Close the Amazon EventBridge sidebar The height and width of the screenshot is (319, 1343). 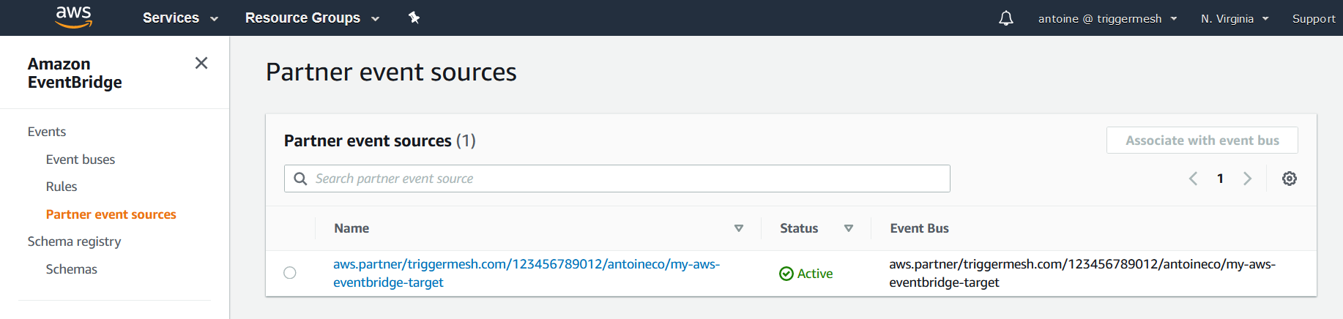pyautogui.click(x=201, y=63)
